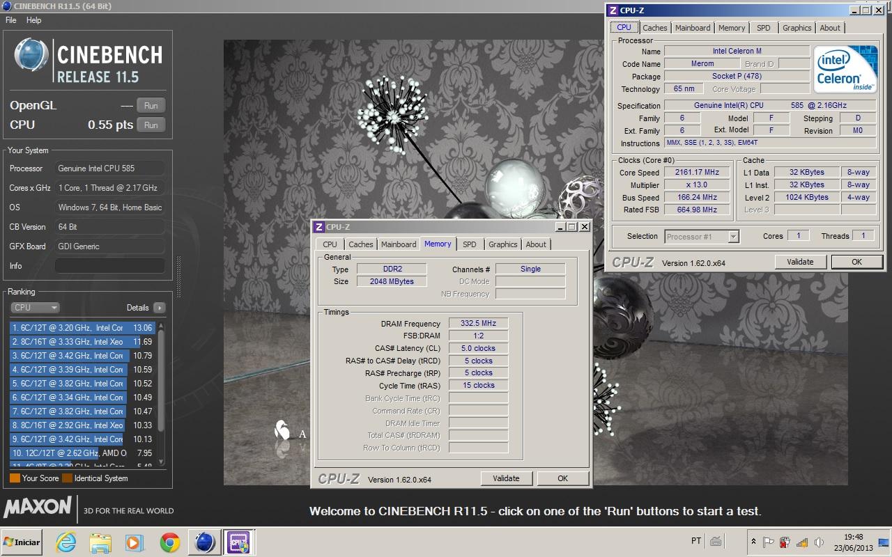
Task: Click Validate in the top-right CPU-Z window
Action: pos(800,262)
